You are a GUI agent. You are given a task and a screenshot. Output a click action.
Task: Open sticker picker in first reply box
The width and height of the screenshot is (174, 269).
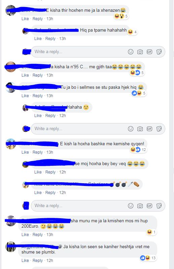[159, 52]
